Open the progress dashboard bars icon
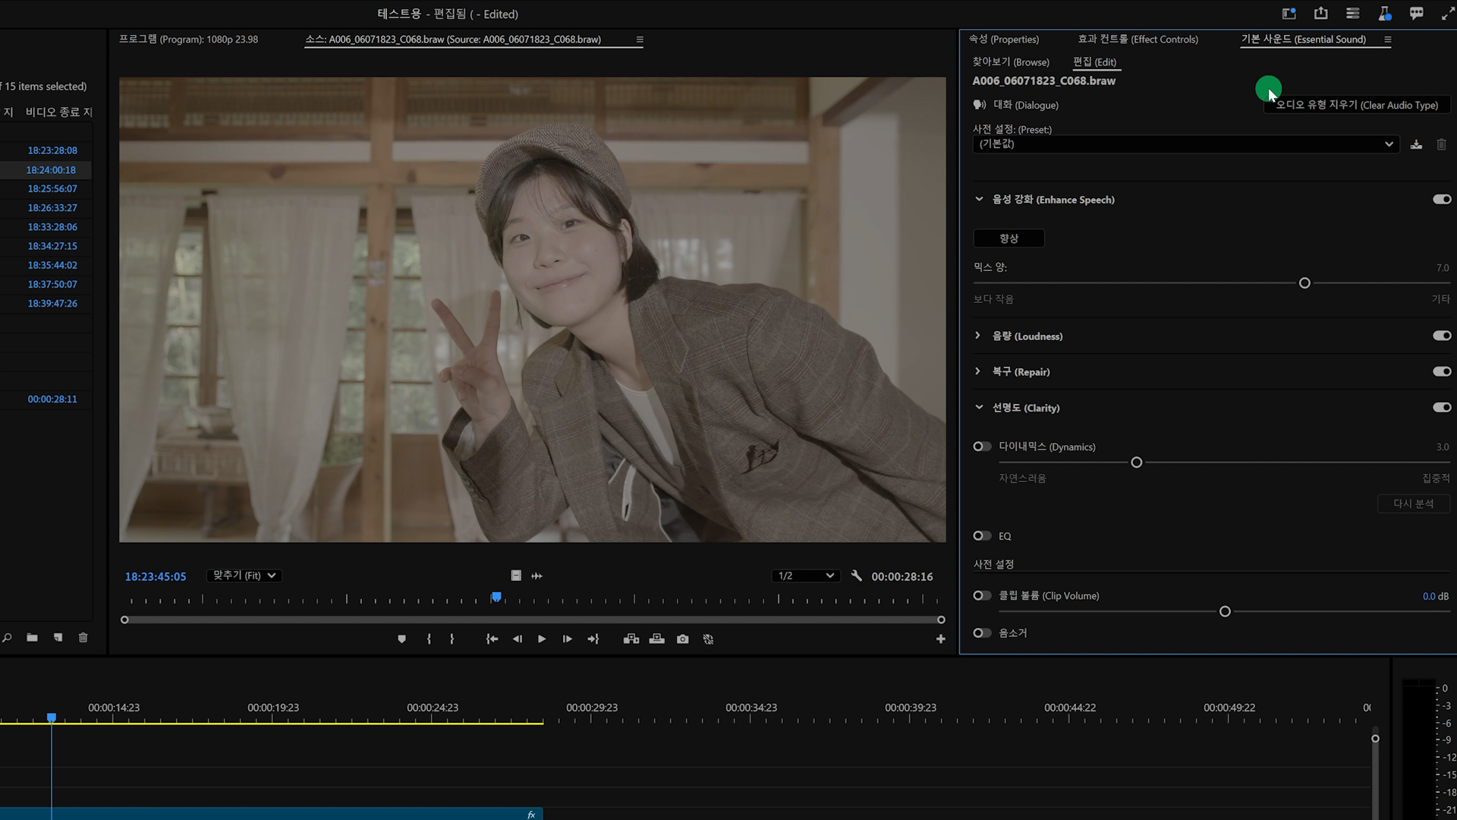 tap(1353, 14)
